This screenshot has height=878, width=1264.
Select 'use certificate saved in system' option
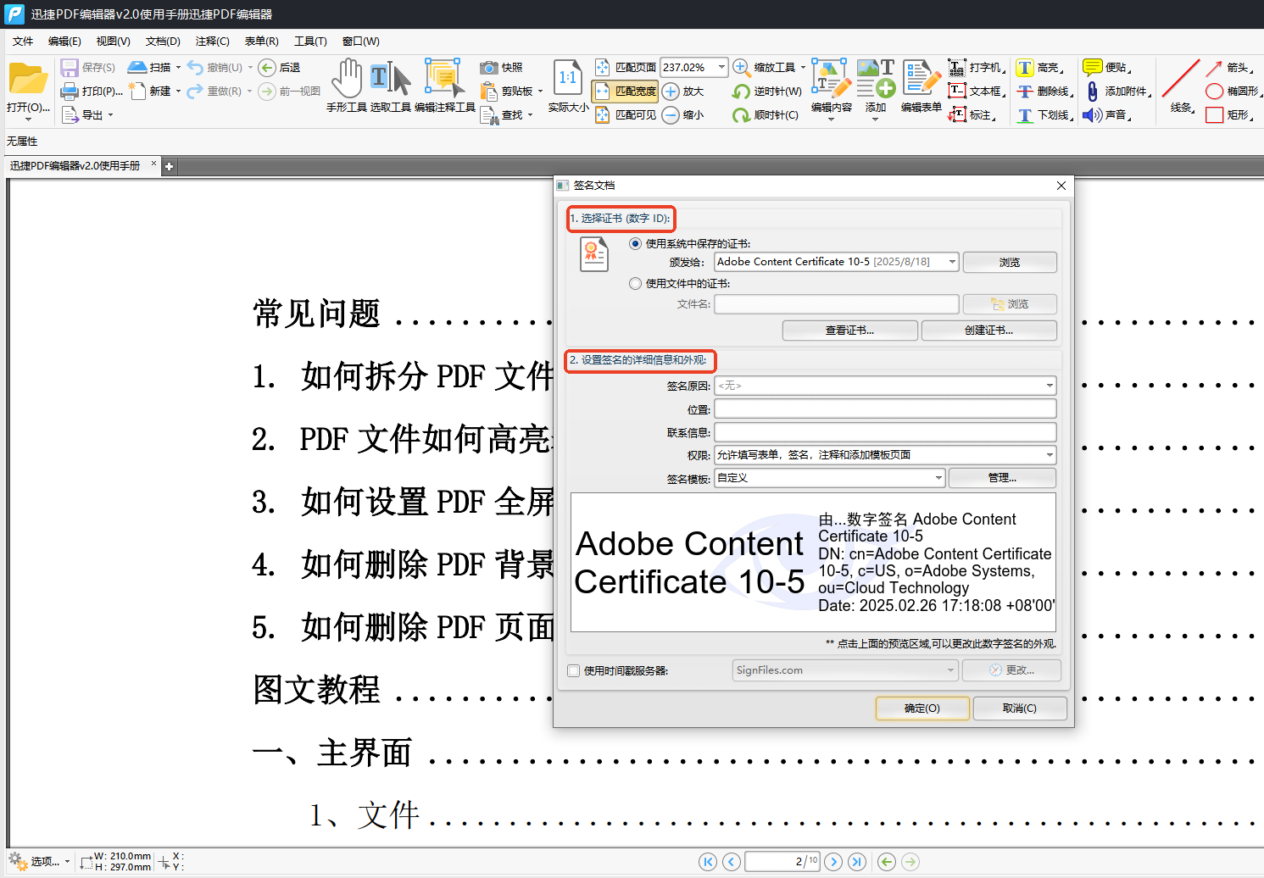point(636,243)
